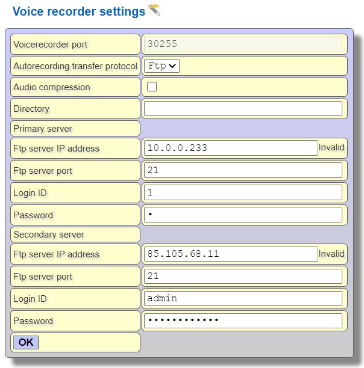364x368 pixels.
Task: Click the Audio compression label
Action: 52,87
